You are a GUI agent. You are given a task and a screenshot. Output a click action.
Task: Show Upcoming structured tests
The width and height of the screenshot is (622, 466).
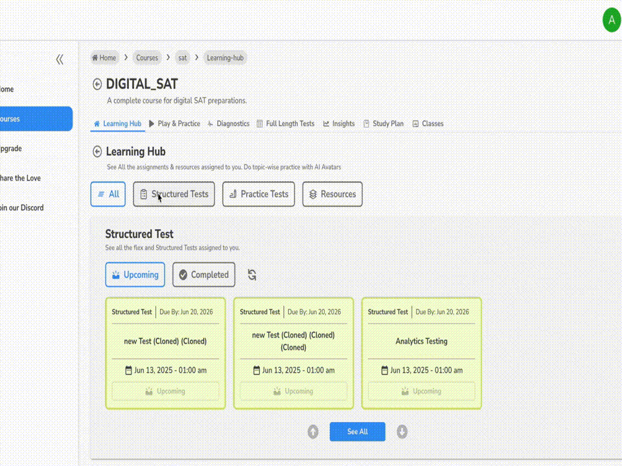coord(135,274)
